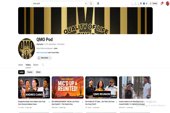170x113 pixels.
Task: Click the @qmopod handle text
Action: (x=40, y=44)
